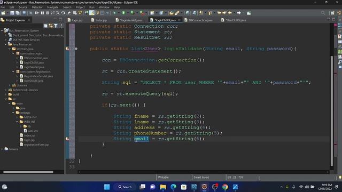342x192 pixels.
Task: Click the Terminate (stop) toolbar icon
Action: (x=48, y=13)
